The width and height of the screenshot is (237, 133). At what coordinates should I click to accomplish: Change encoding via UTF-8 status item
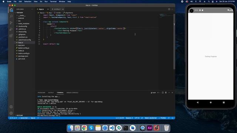coord(137,118)
